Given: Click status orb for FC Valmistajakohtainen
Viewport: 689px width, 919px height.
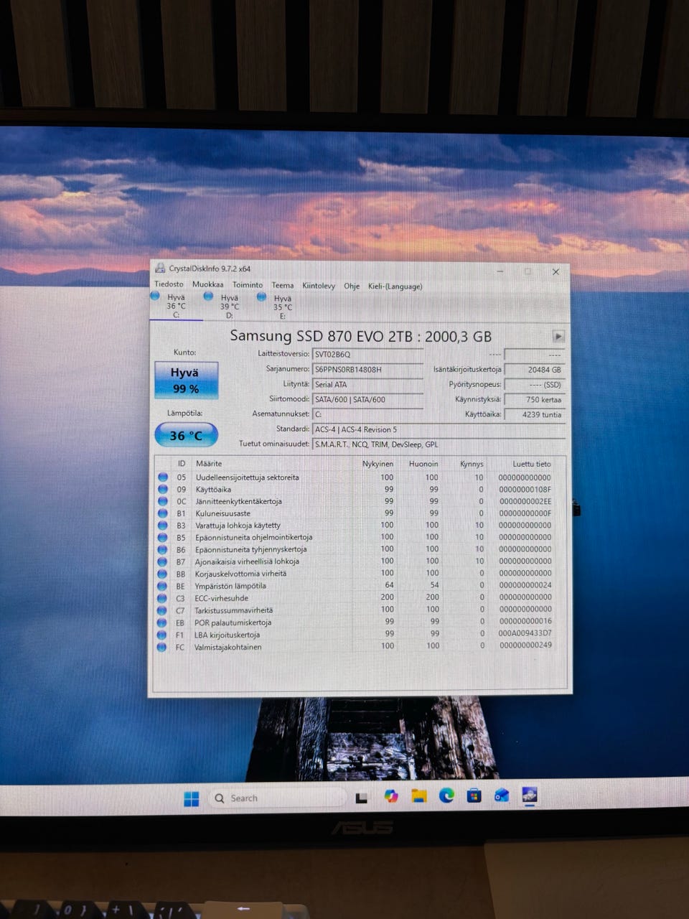Looking at the screenshot, I should coord(162,647).
